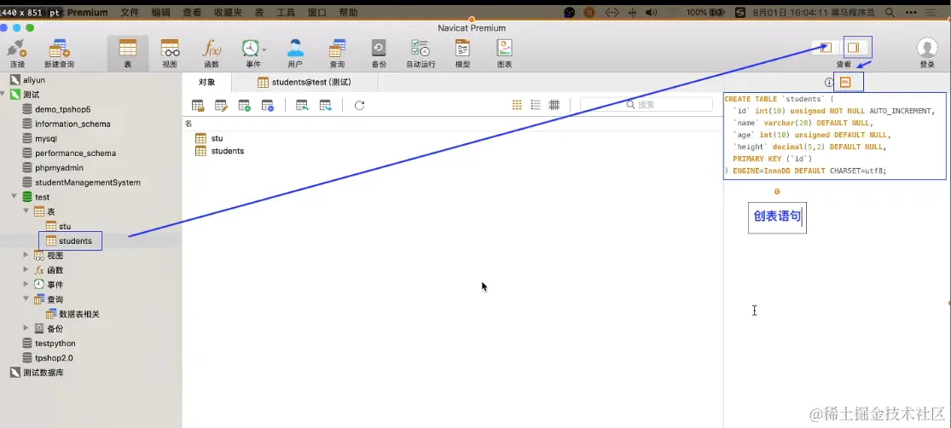951x428 pixels.
Task: Switch to detail table view mode
Action: (x=554, y=105)
